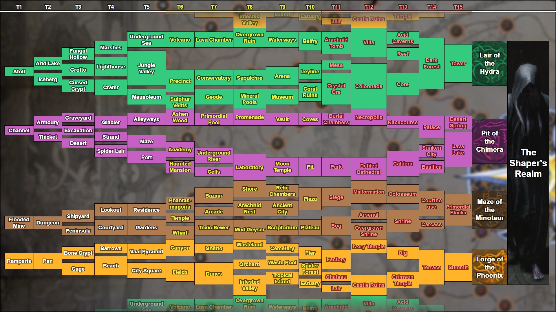This screenshot has height=312, width=556.
Task: Select the T1 tier column header
Action: [x=19, y=7]
